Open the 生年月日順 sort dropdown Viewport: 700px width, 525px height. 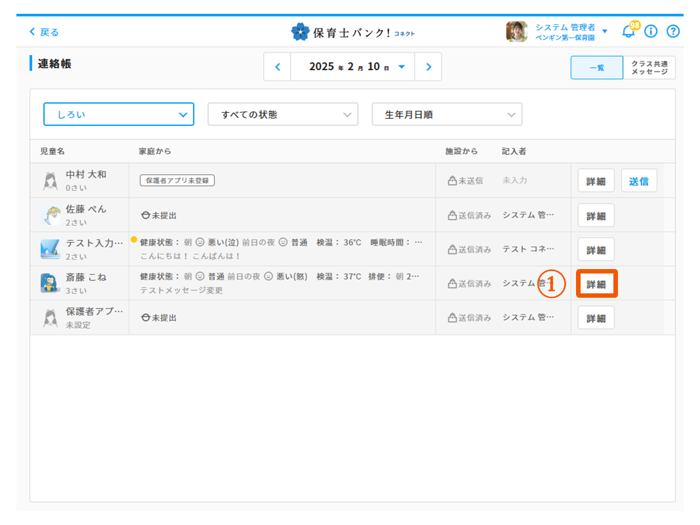click(x=447, y=114)
